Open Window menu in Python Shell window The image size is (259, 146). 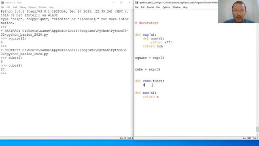coord(42,7)
